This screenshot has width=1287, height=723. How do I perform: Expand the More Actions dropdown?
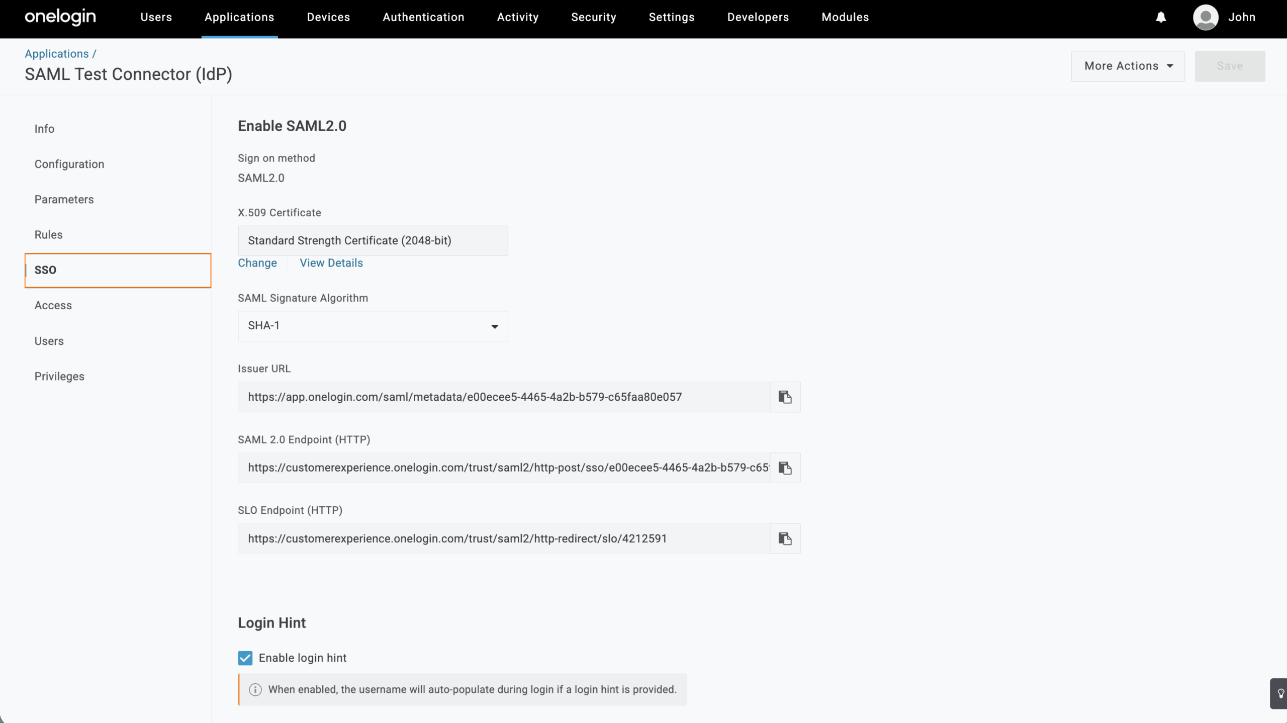[1127, 66]
